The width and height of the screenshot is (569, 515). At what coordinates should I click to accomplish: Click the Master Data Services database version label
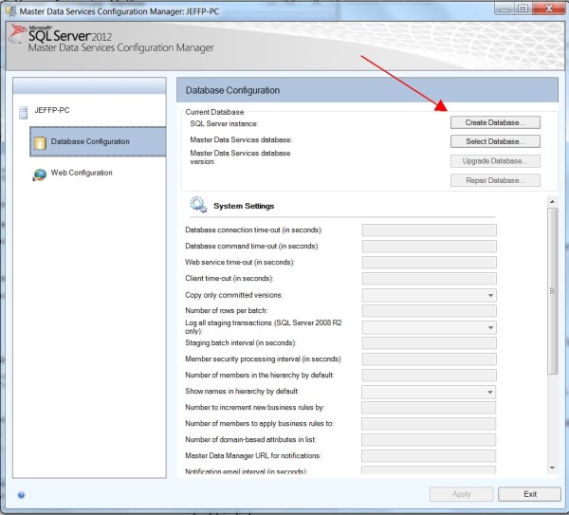click(x=240, y=157)
